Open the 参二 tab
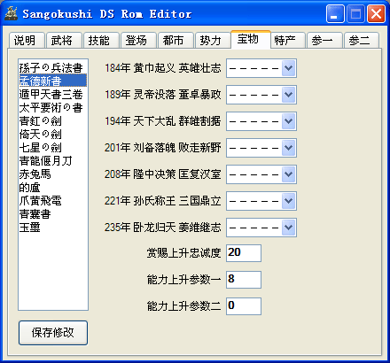The height and width of the screenshot is (363, 390). click(362, 40)
